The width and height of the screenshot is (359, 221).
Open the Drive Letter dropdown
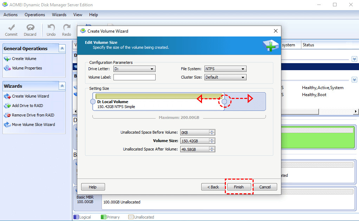152,69
